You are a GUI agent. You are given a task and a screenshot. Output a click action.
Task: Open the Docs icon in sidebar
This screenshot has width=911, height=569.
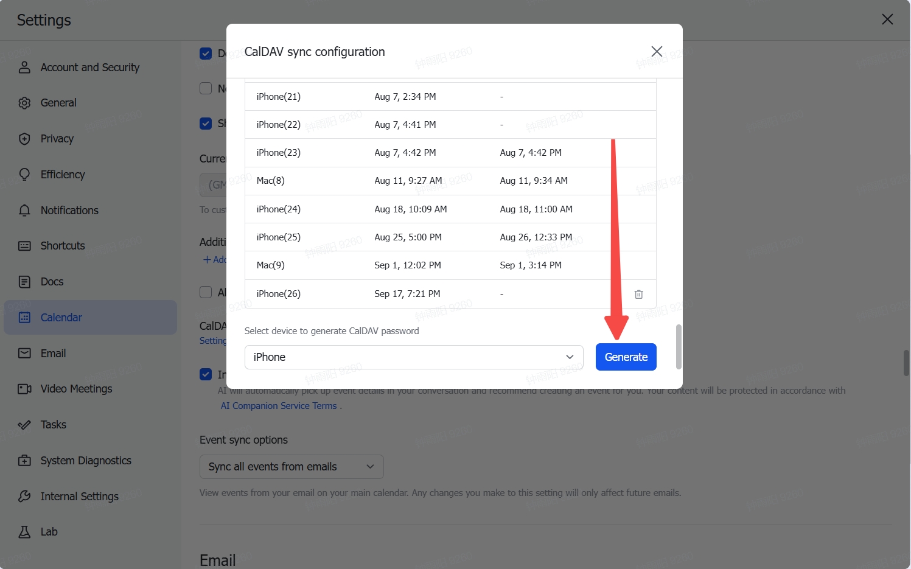coord(24,282)
